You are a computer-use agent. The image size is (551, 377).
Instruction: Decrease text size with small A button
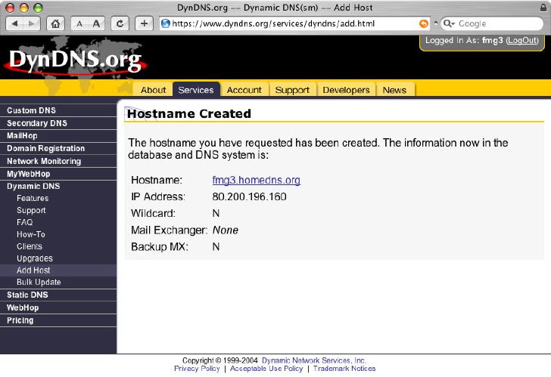click(x=79, y=23)
